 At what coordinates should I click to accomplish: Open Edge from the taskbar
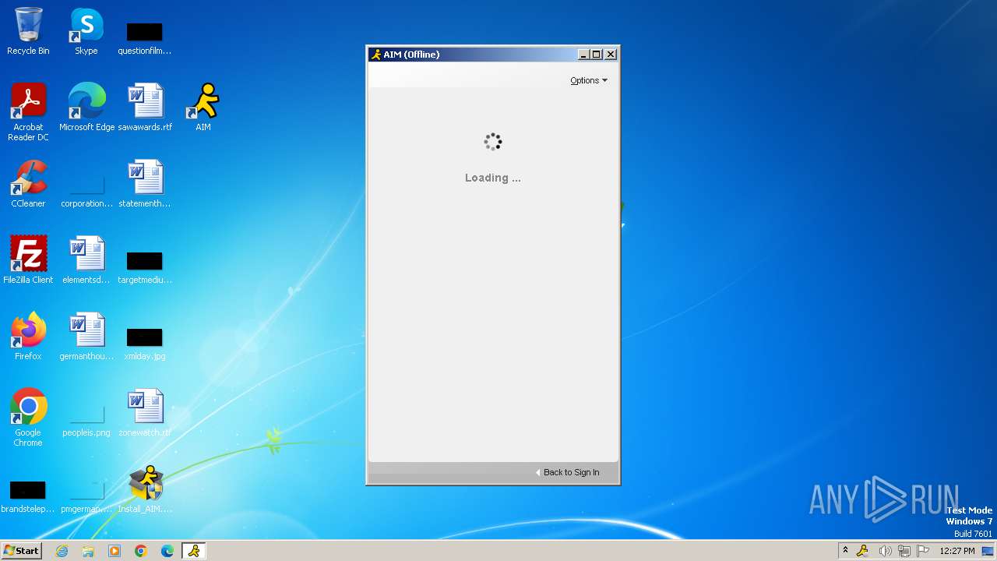tap(167, 551)
